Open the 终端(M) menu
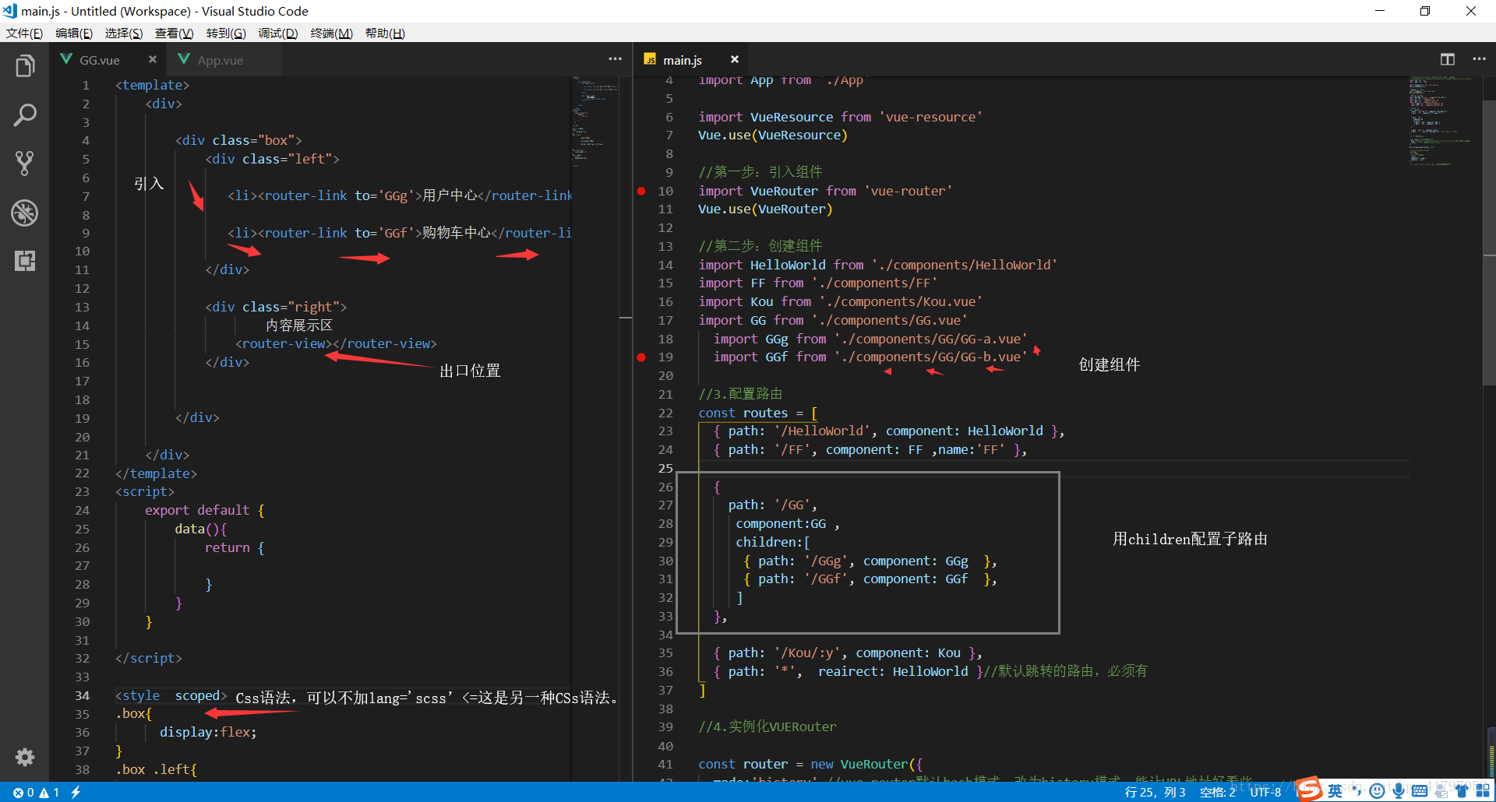 click(x=331, y=33)
